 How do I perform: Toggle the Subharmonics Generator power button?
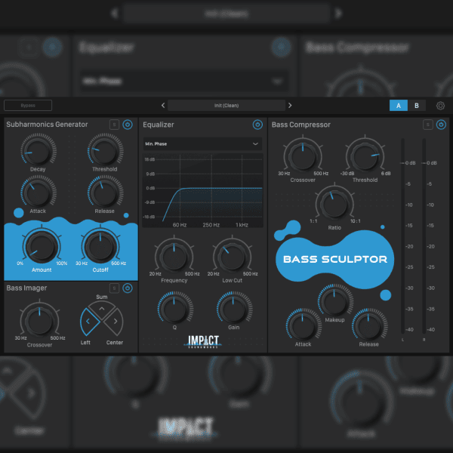[127, 125]
